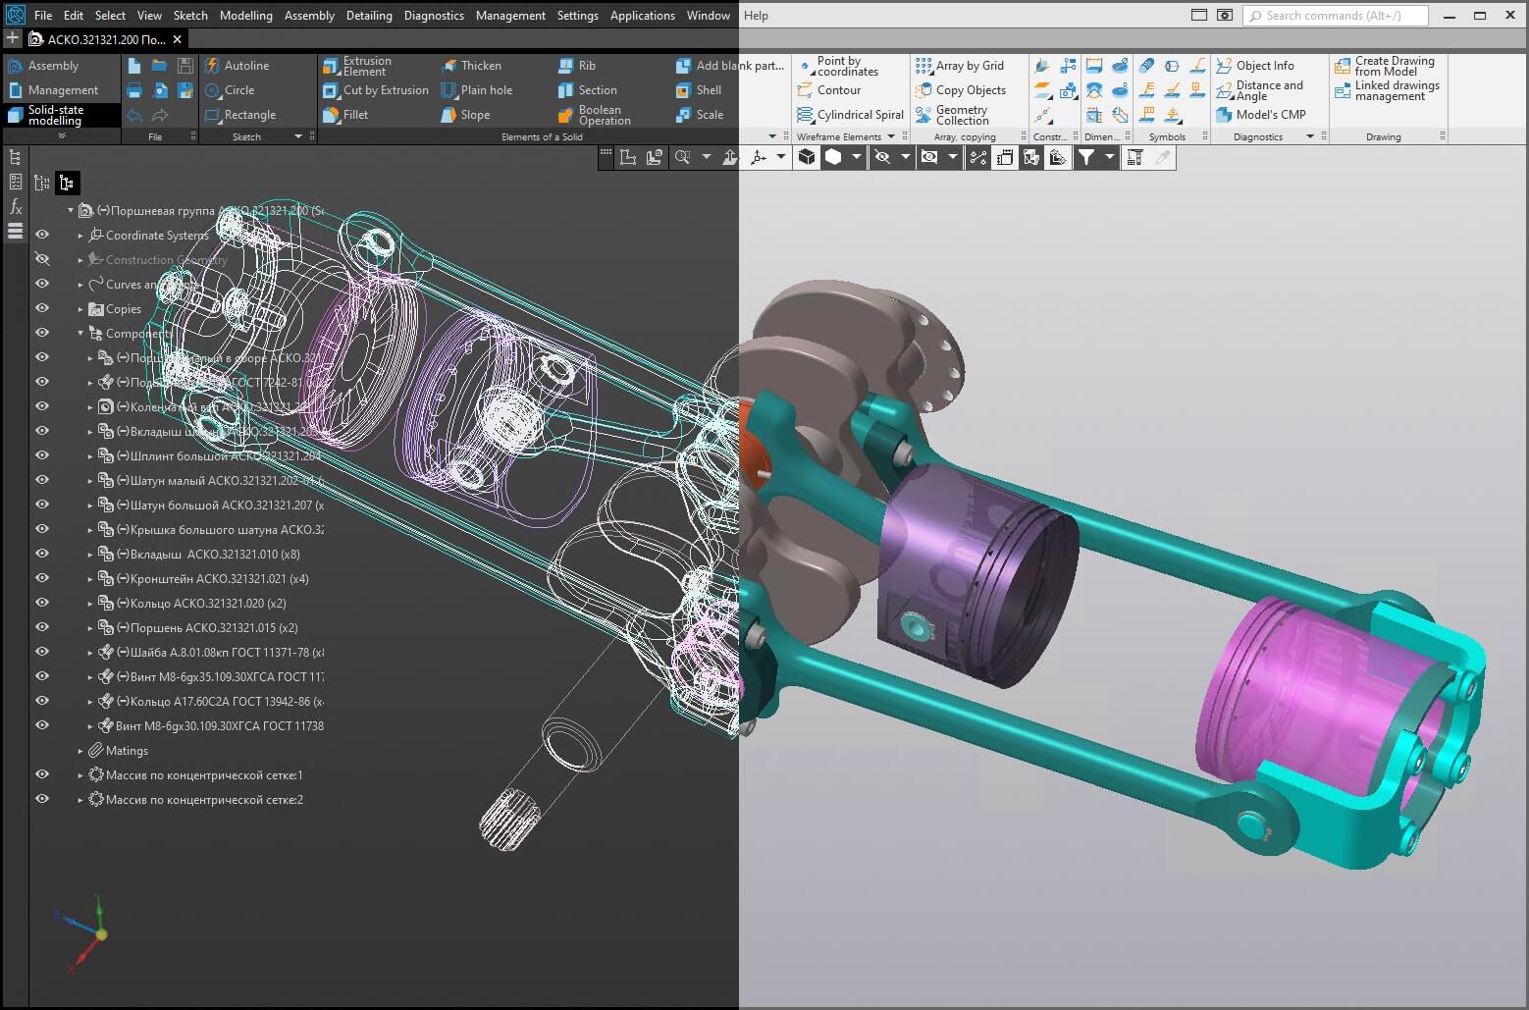Select Solid-state modelling toolset
1529x1010 pixels.
point(61,115)
